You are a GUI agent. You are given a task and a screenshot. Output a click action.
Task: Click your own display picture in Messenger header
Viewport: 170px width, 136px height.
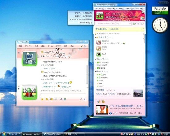tap(100, 15)
